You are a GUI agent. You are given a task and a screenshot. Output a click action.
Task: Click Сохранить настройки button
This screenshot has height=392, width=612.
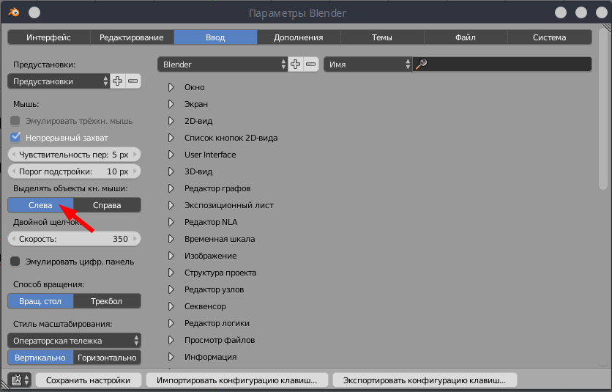click(88, 380)
